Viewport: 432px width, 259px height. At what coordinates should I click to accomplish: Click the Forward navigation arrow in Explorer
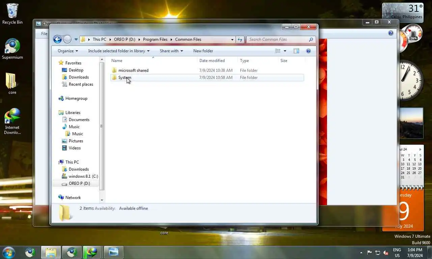pyautogui.click(x=67, y=39)
